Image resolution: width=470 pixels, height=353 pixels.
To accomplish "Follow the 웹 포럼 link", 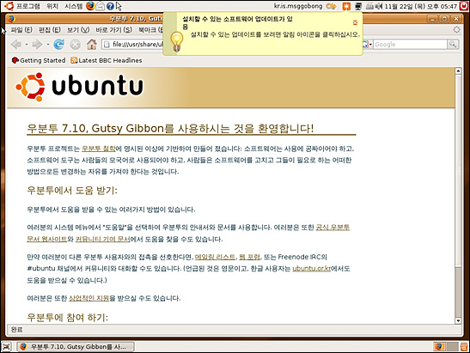I will (249, 257).
